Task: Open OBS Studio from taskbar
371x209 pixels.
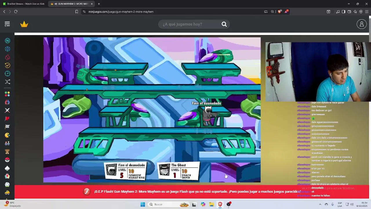Action: click(229, 204)
